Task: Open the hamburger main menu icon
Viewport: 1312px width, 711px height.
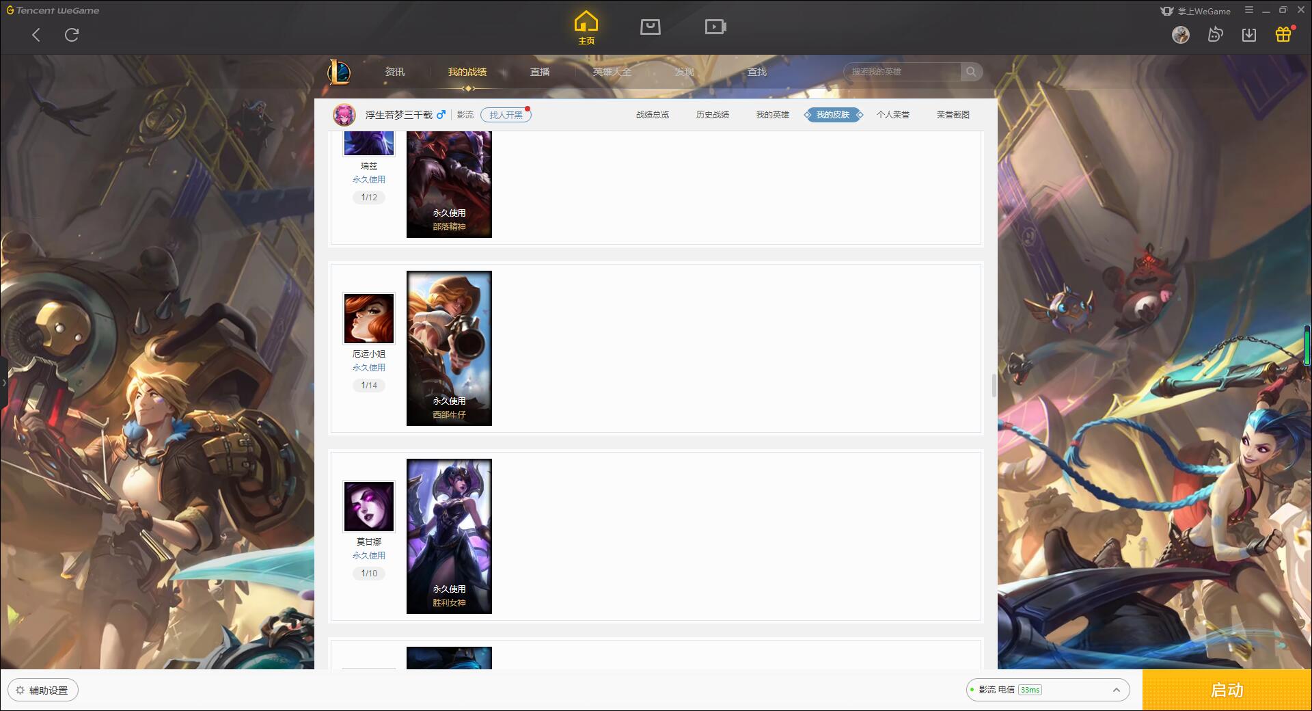Action: 1249,10
